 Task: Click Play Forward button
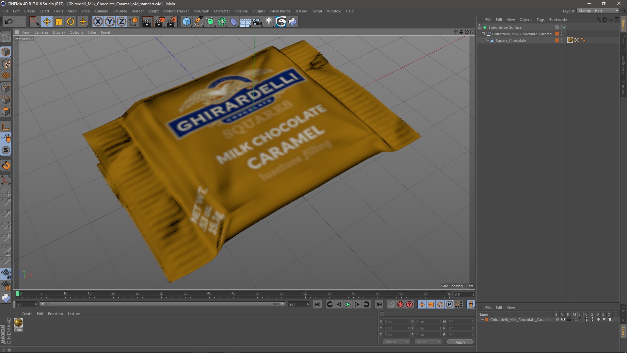pos(348,304)
